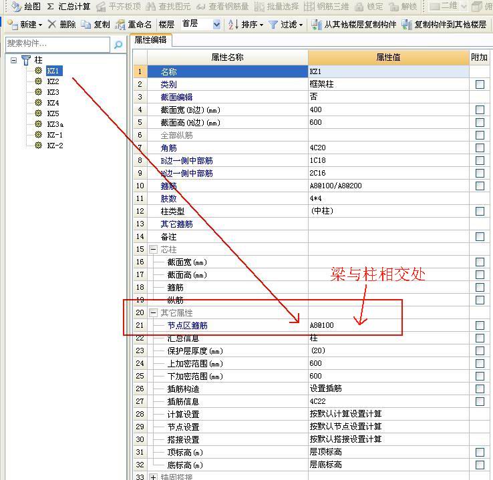Click 复制构件到其他楼层 button
The height and width of the screenshot is (480, 493).
444,24
